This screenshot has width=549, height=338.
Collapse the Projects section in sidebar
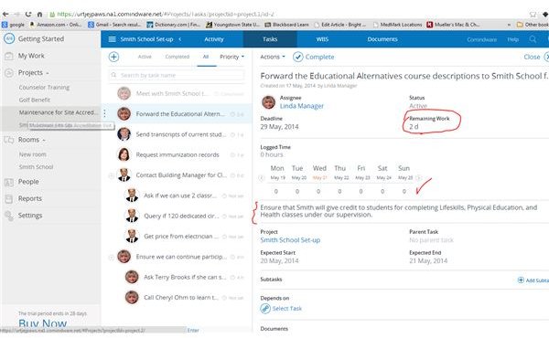(48, 73)
